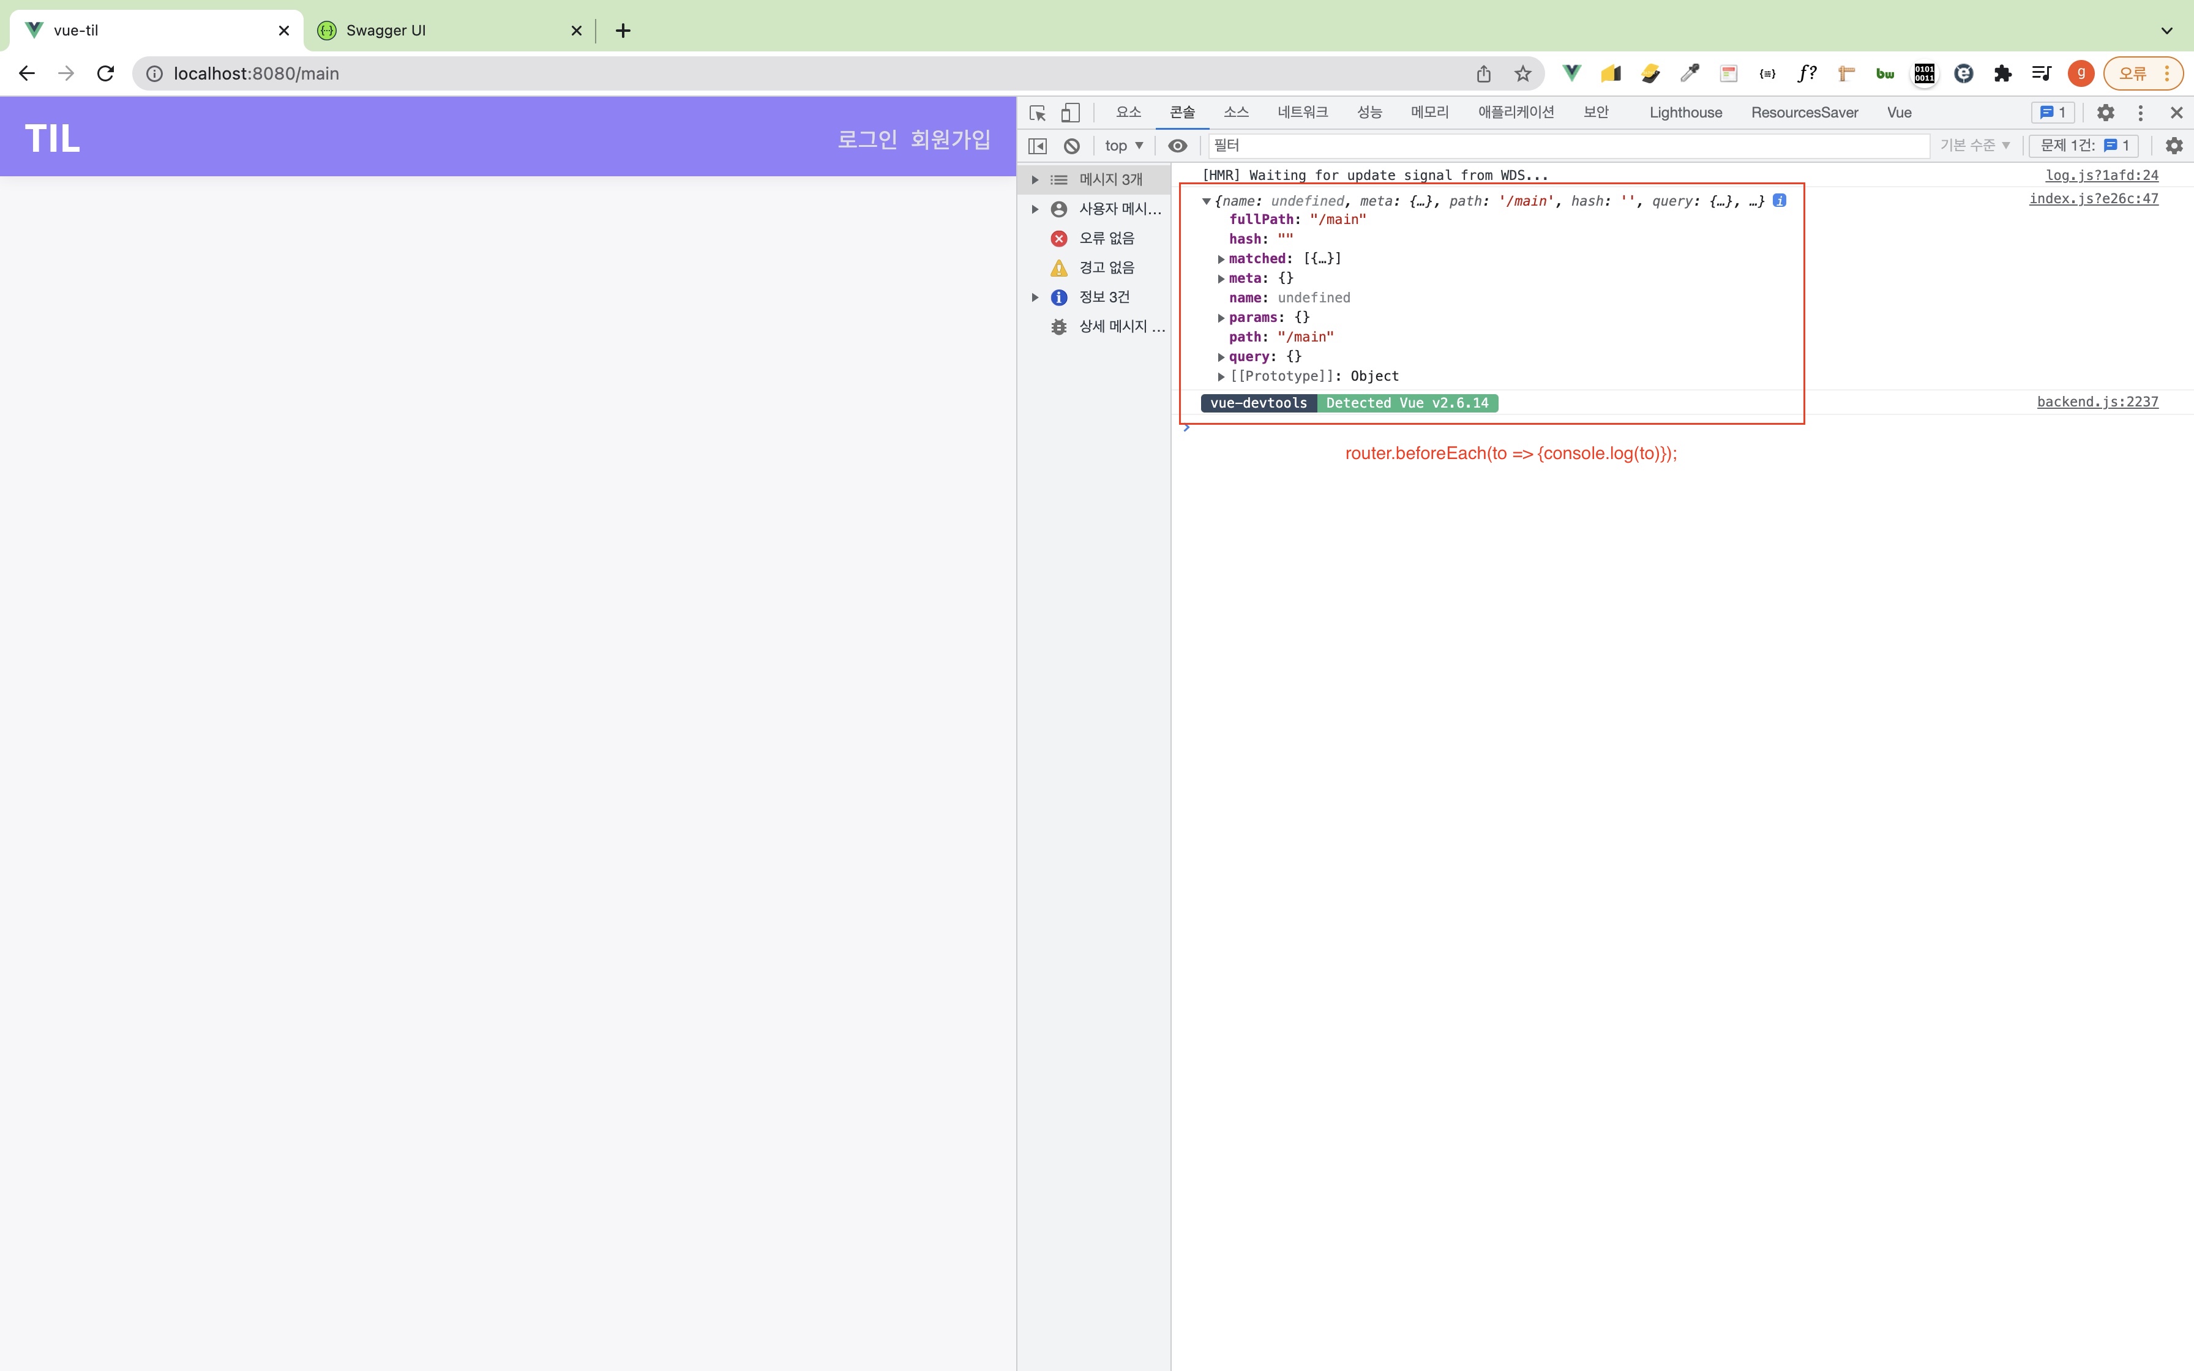The height and width of the screenshot is (1371, 2194).
Task: Click the 문제 1건 issues button
Action: coord(2083,145)
